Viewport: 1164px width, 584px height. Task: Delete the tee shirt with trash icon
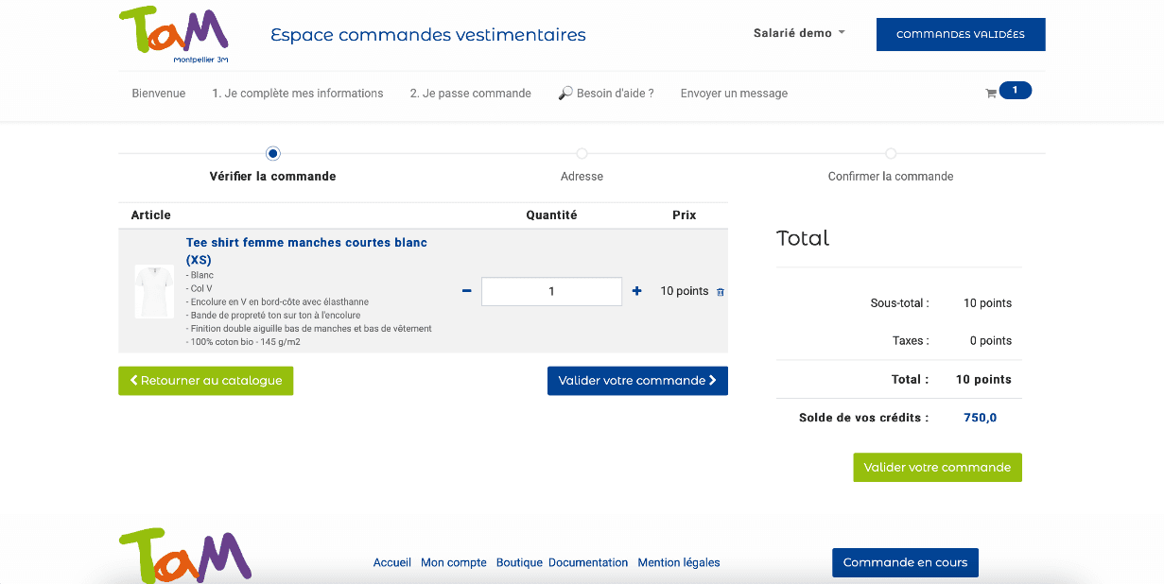[x=721, y=292]
